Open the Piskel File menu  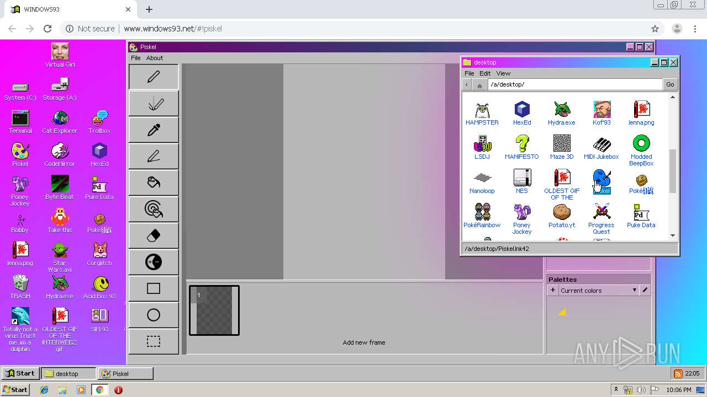(x=135, y=58)
